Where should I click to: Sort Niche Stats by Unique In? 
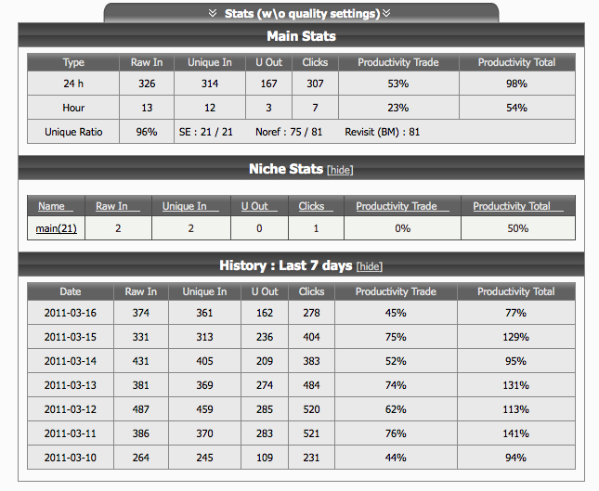tap(184, 206)
